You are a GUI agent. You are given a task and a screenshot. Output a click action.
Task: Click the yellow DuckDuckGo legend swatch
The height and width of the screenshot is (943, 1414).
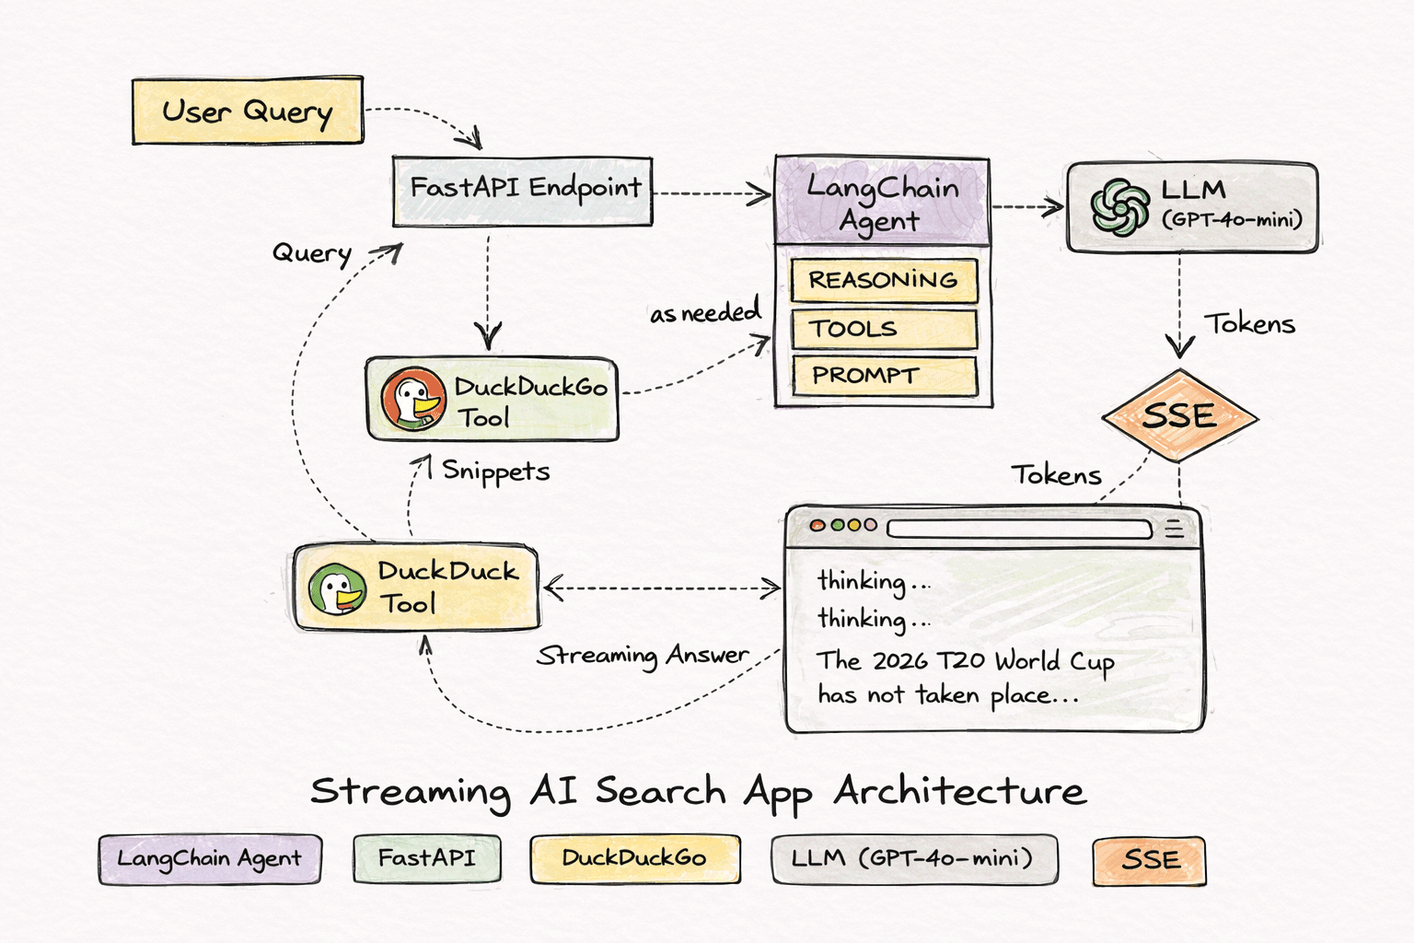coord(634,858)
